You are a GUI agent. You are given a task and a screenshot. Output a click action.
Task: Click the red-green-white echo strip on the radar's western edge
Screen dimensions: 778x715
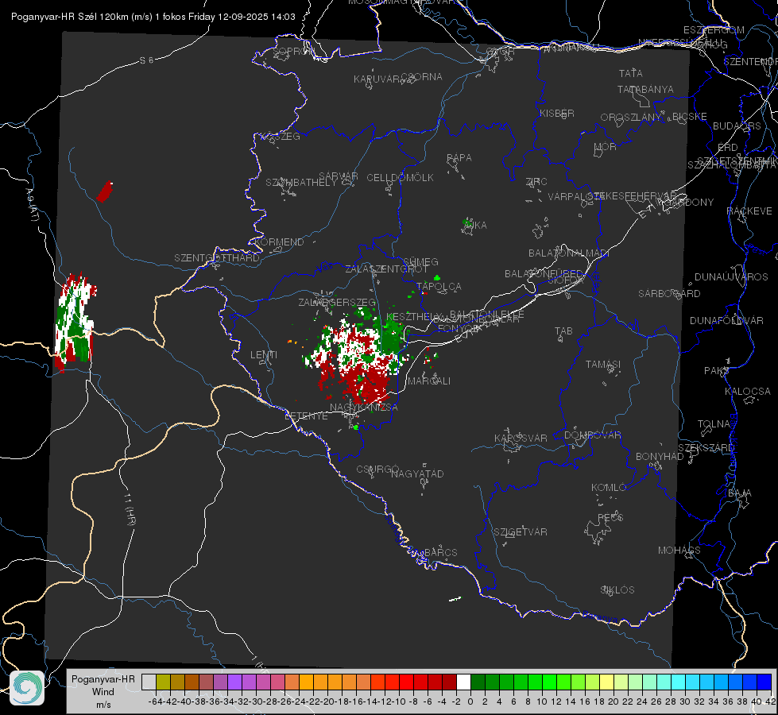[75, 321]
